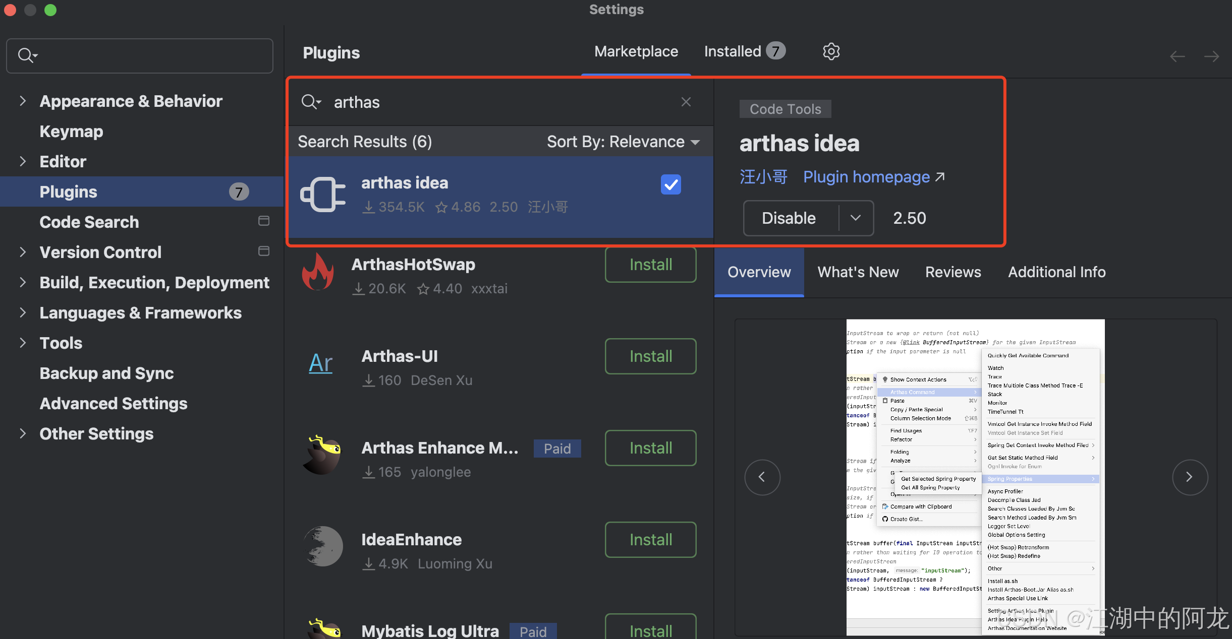
Task: Open the Disable button dropdown arrow
Action: [855, 218]
